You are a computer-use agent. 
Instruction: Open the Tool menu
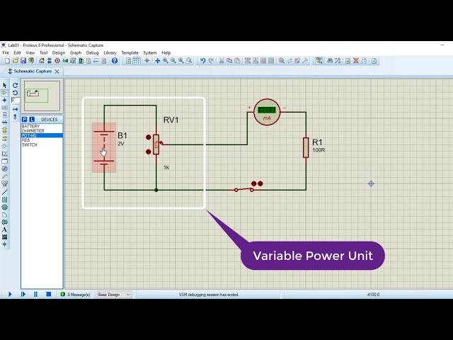tap(43, 52)
